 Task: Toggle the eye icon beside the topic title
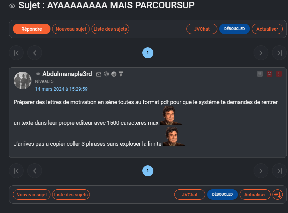click(12, 6)
